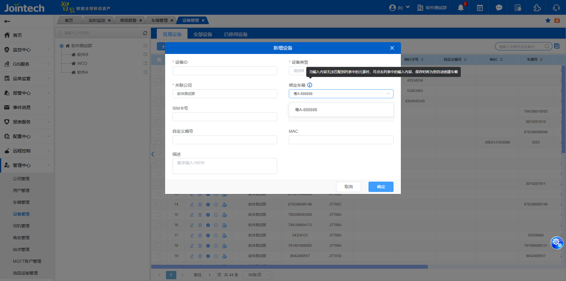Click the 取消 cancel button
566x281 pixels.
point(348,187)
